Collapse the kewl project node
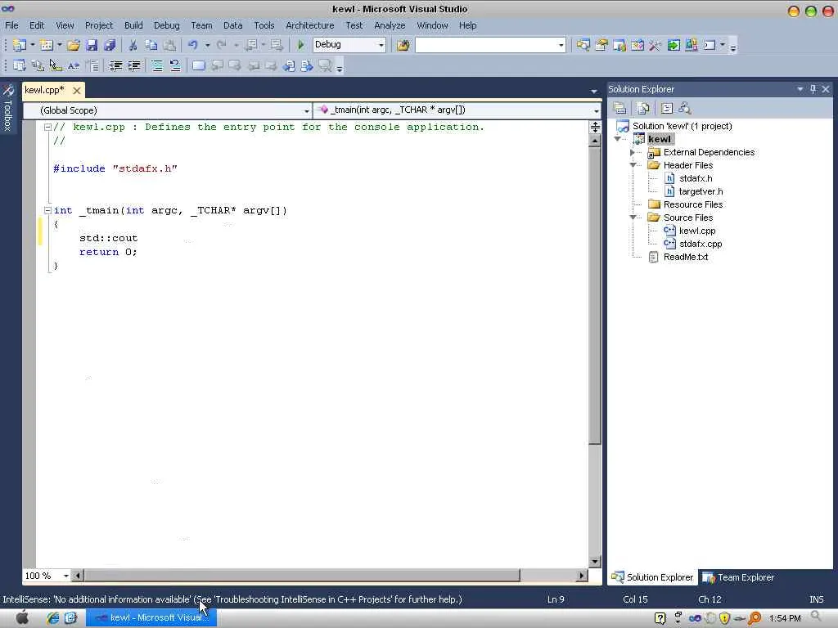The height and width of the screenshot is (628, 838). pos(618,139)
